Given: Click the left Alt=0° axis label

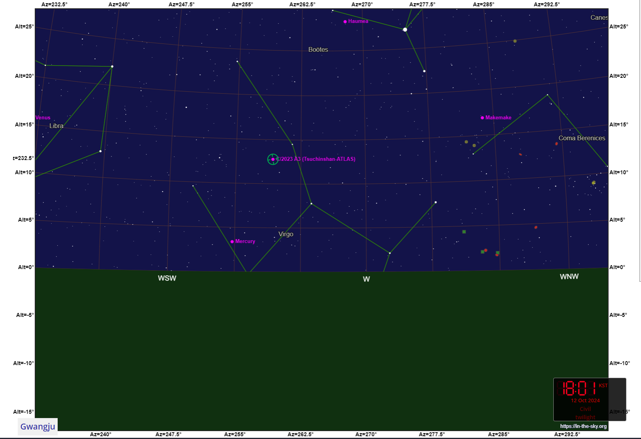Looking at the screenshot, I should tap(26, 267).
